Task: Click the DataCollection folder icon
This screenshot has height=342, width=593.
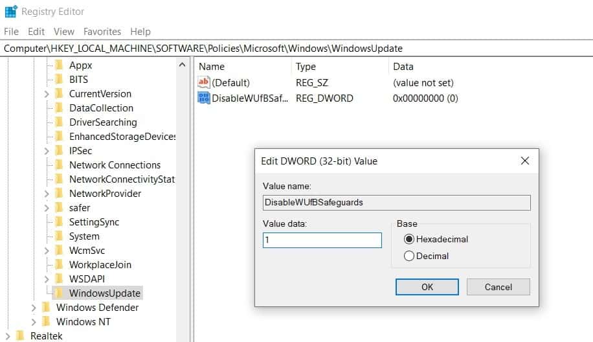Action: coord(59,108)
